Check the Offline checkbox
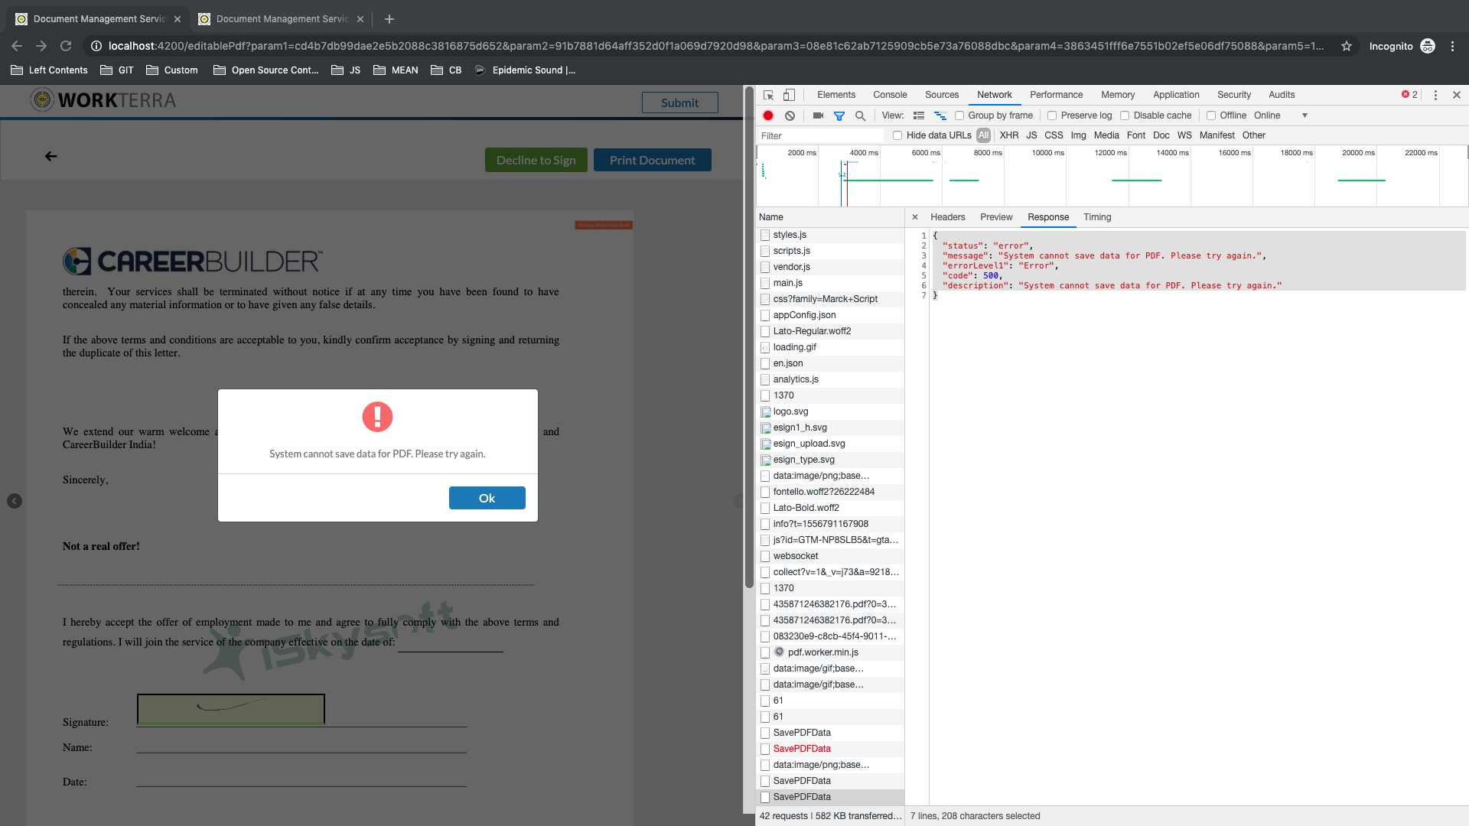Screen dimensions: 1469x826 click(1211, 115)
